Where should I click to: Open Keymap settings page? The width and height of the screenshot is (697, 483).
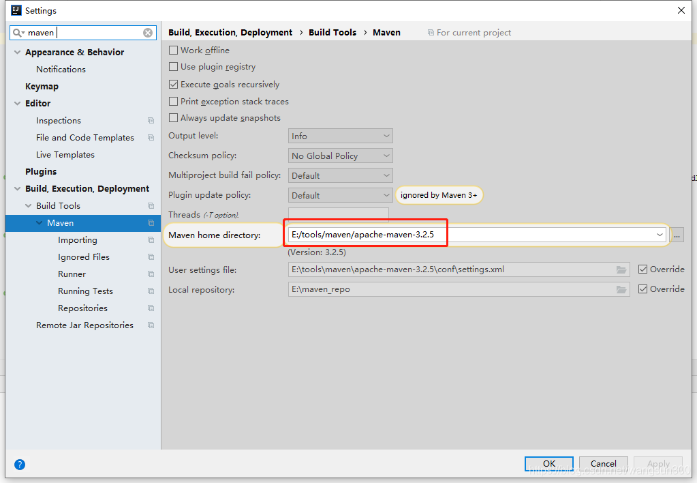coord(42,87)
